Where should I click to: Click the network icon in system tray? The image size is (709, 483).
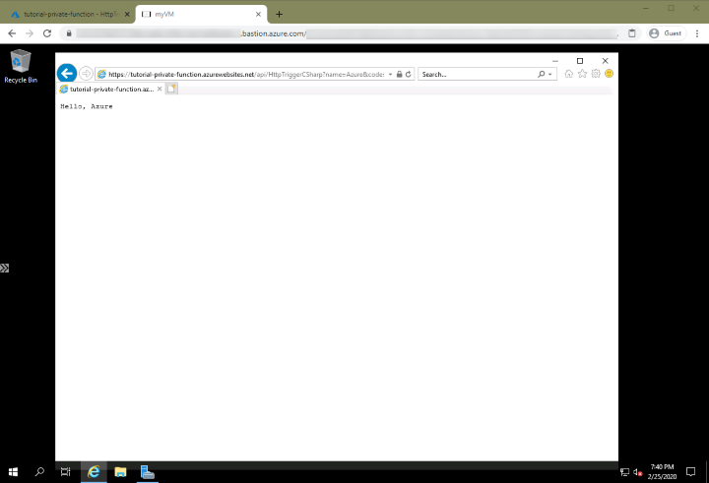[x=624, y=472]
